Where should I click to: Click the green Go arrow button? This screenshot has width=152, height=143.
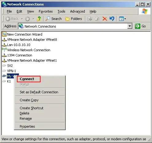coord(137,26)
